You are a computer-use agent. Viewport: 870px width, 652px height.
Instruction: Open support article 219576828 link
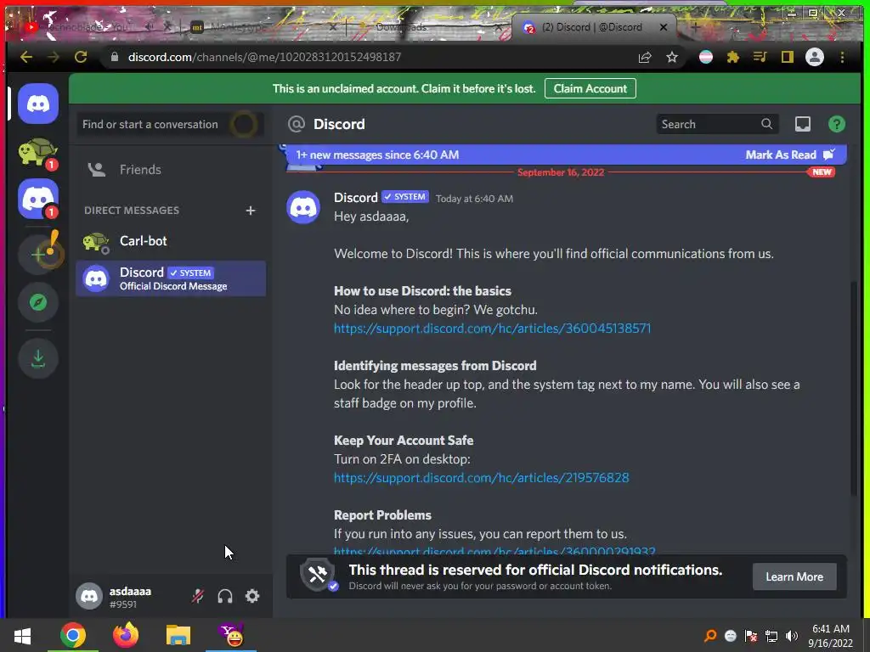click(481, 478)
